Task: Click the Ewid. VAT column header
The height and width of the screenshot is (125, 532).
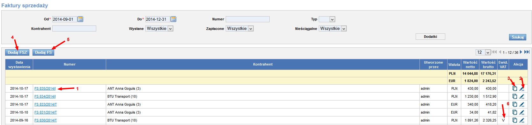Action: click(x=503, y=65)
